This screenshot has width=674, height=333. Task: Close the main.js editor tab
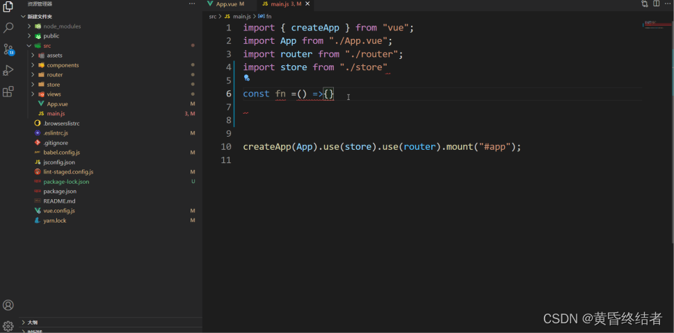[x=307, y=4]
